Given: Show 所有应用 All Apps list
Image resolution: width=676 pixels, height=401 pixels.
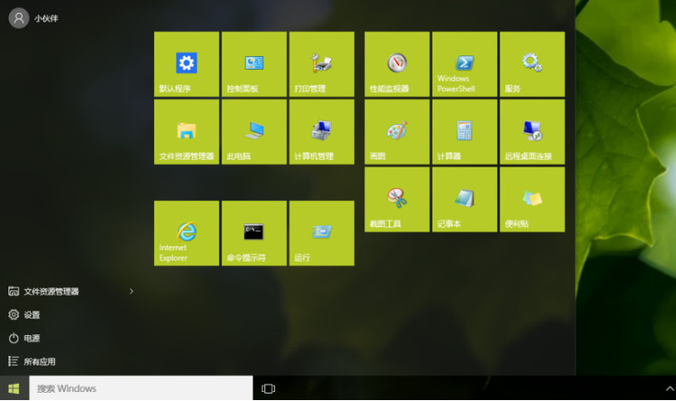Looking at the screenshot, I should click(x=39, y=362).
